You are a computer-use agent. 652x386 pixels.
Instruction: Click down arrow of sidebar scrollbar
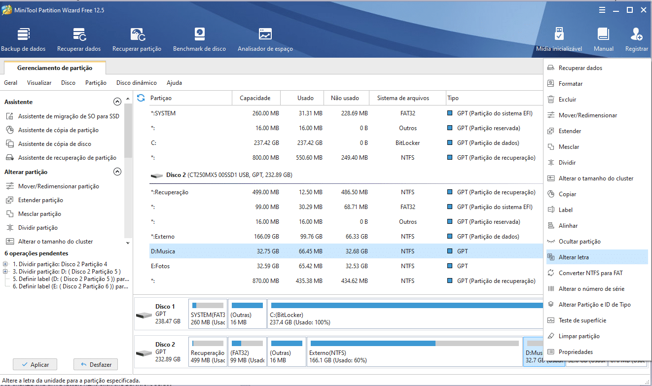tap(128, 243)
